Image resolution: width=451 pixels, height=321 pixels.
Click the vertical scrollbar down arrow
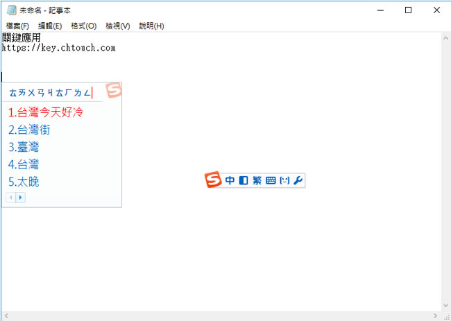pyautogui.click(x=446, y=305)
